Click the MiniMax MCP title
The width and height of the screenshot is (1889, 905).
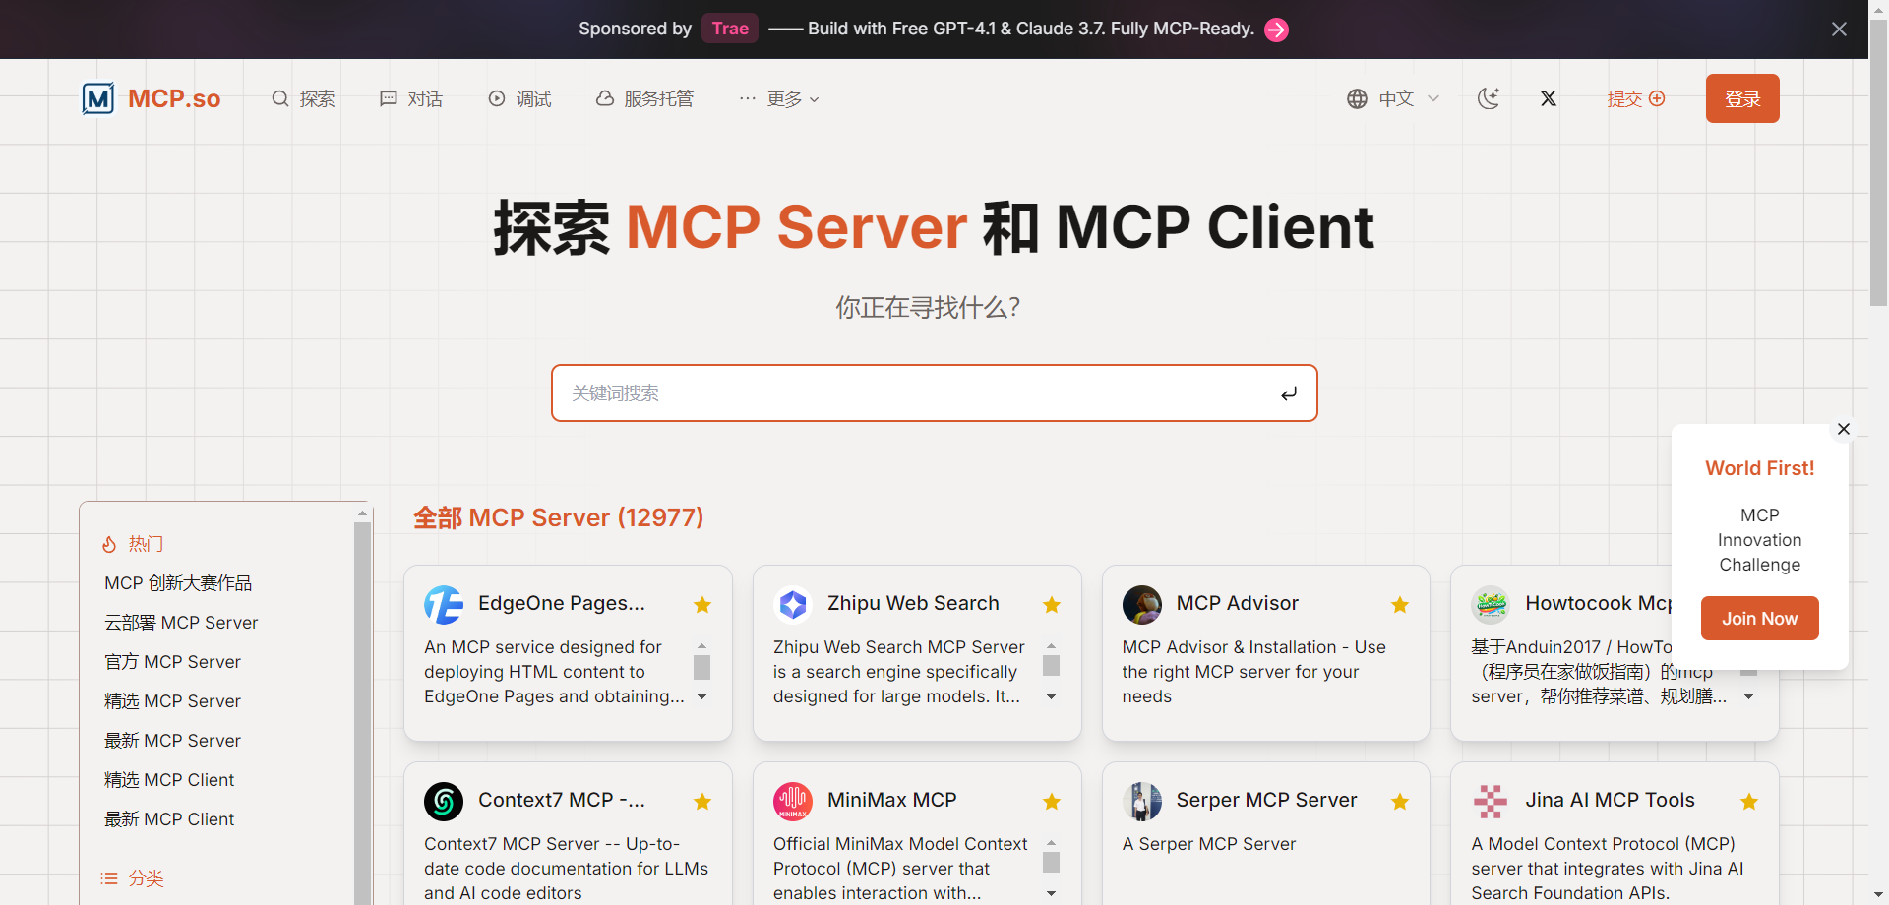pyautogui.click(x=891, y=800)
